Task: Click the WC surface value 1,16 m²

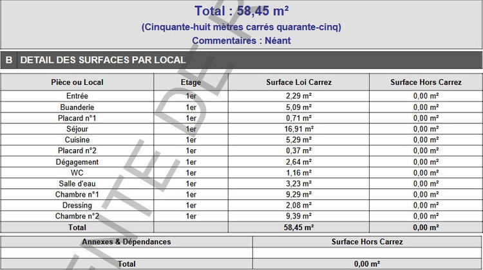Action: [298, 173]
